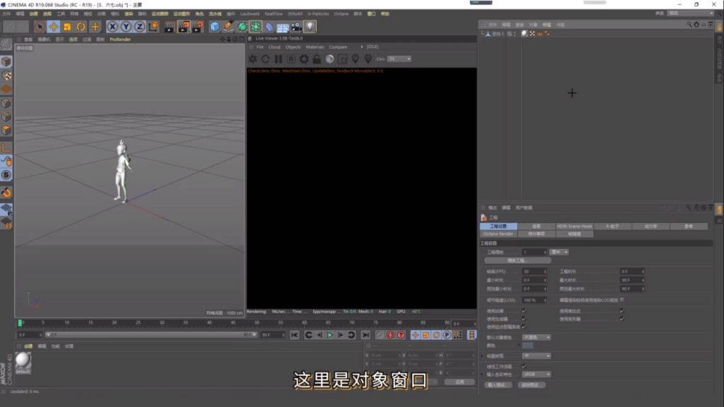
Task: Toggle the 使用表达式 checkbox
Action: 621,310
